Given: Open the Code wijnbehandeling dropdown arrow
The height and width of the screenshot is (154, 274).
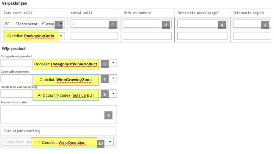Looking at the screenshot, I should click(110, 142).
